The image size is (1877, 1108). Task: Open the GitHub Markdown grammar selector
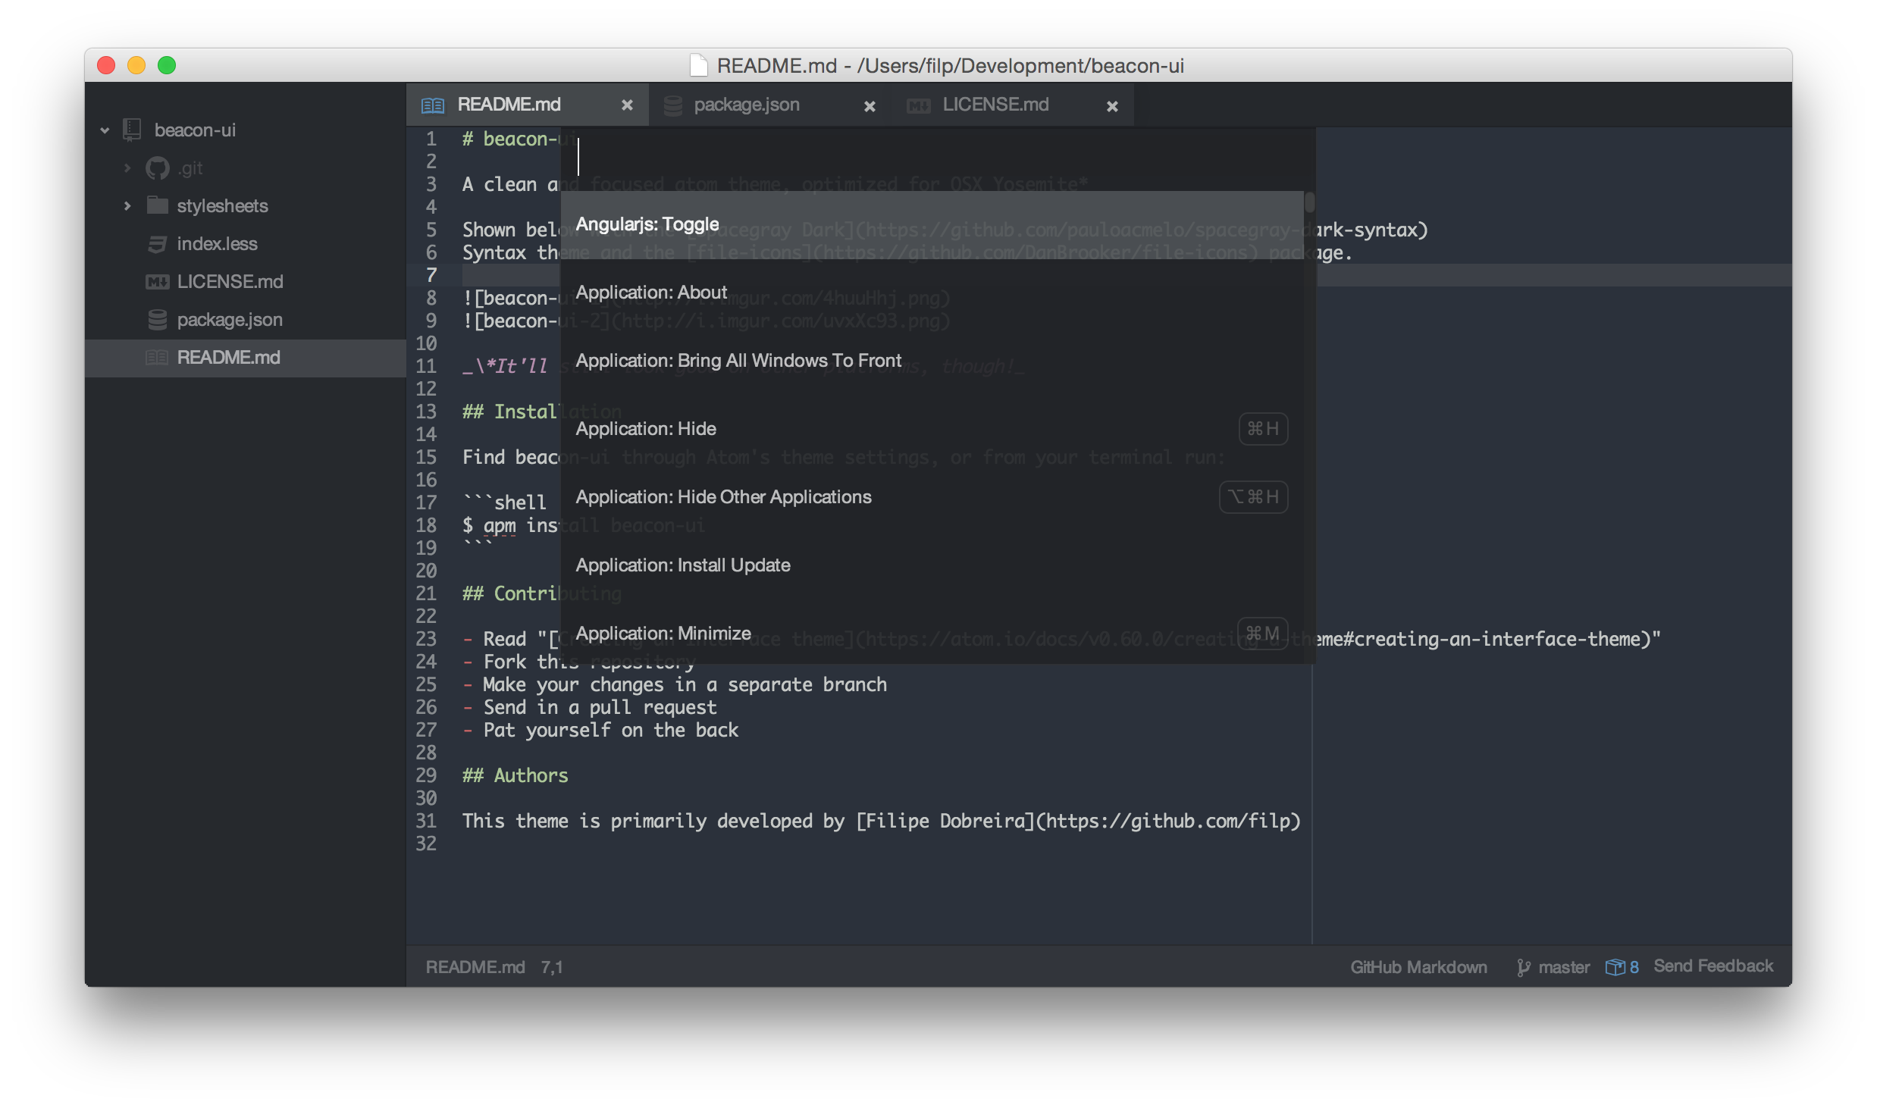pos(1418,967)
